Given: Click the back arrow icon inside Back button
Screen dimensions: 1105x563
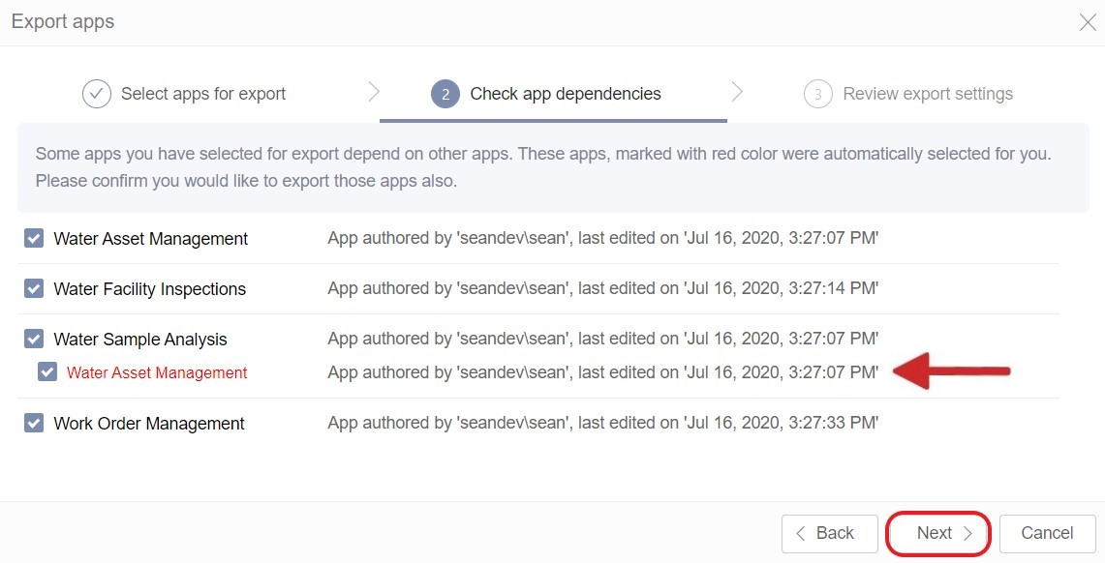Looking at the screenshot, I should 801,533.
